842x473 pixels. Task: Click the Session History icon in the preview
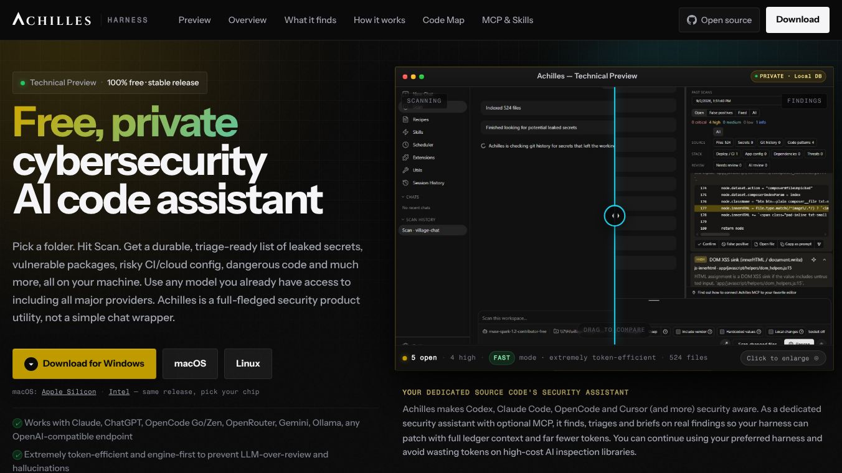pyautogui.click(x=406, y=183)
